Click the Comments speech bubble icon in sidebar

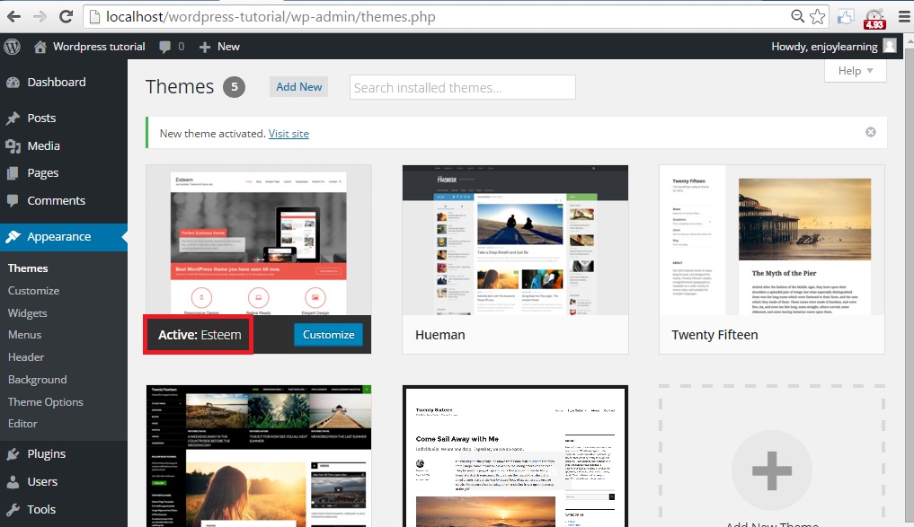coord(13,201)
